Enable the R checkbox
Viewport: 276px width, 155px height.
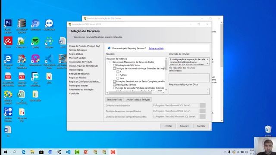point(118,72)
